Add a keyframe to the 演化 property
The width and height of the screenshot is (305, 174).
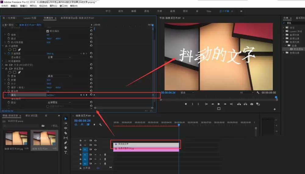tap(84, 95)
